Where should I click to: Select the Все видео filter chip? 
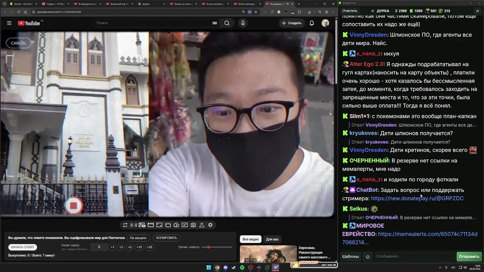(x=251, y=239)
